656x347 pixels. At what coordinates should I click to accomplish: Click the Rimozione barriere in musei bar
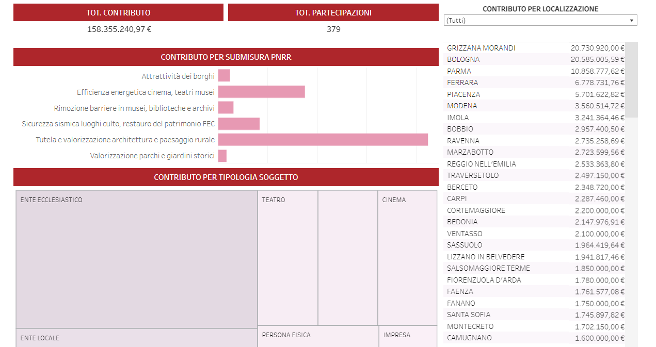[x=226, y=108]
